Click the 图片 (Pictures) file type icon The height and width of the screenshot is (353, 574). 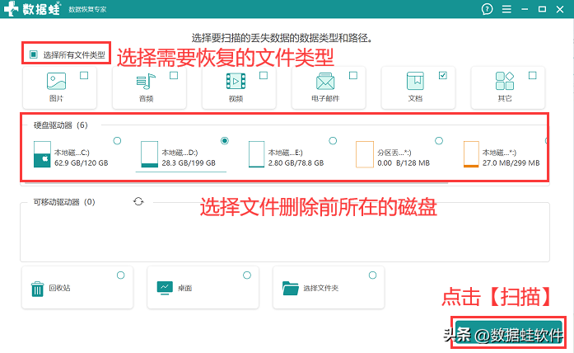pyautogui.click(x=56, y=82)
